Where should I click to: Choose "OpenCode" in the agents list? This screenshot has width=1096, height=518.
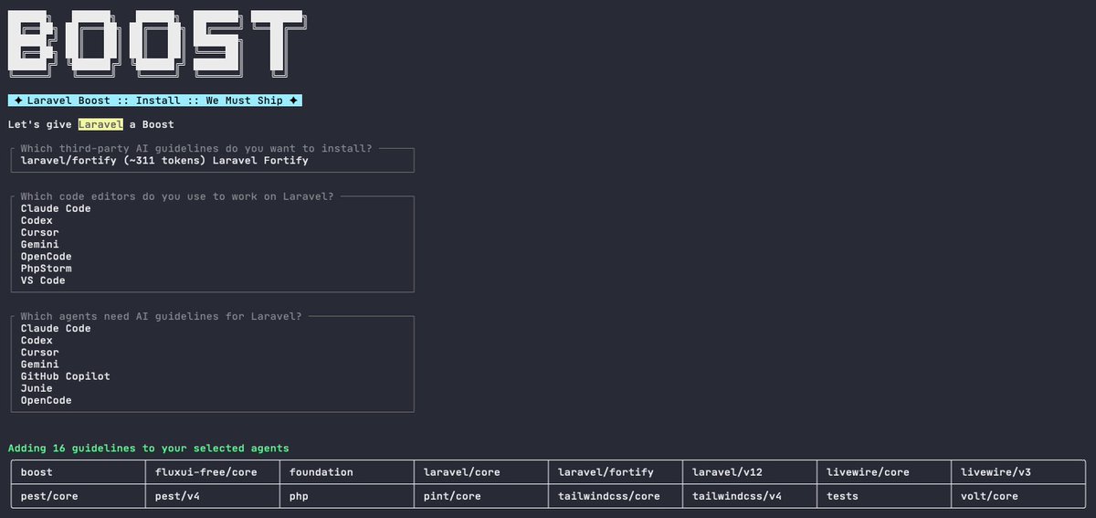point(46,400)
